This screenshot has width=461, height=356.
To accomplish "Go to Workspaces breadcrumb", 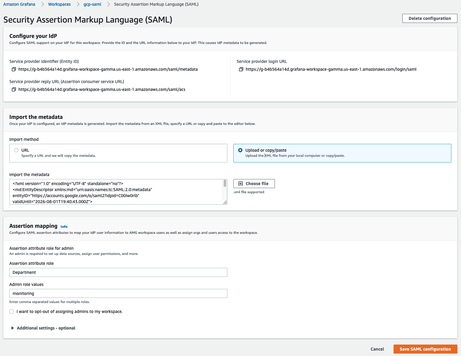I will pos(59,4).
